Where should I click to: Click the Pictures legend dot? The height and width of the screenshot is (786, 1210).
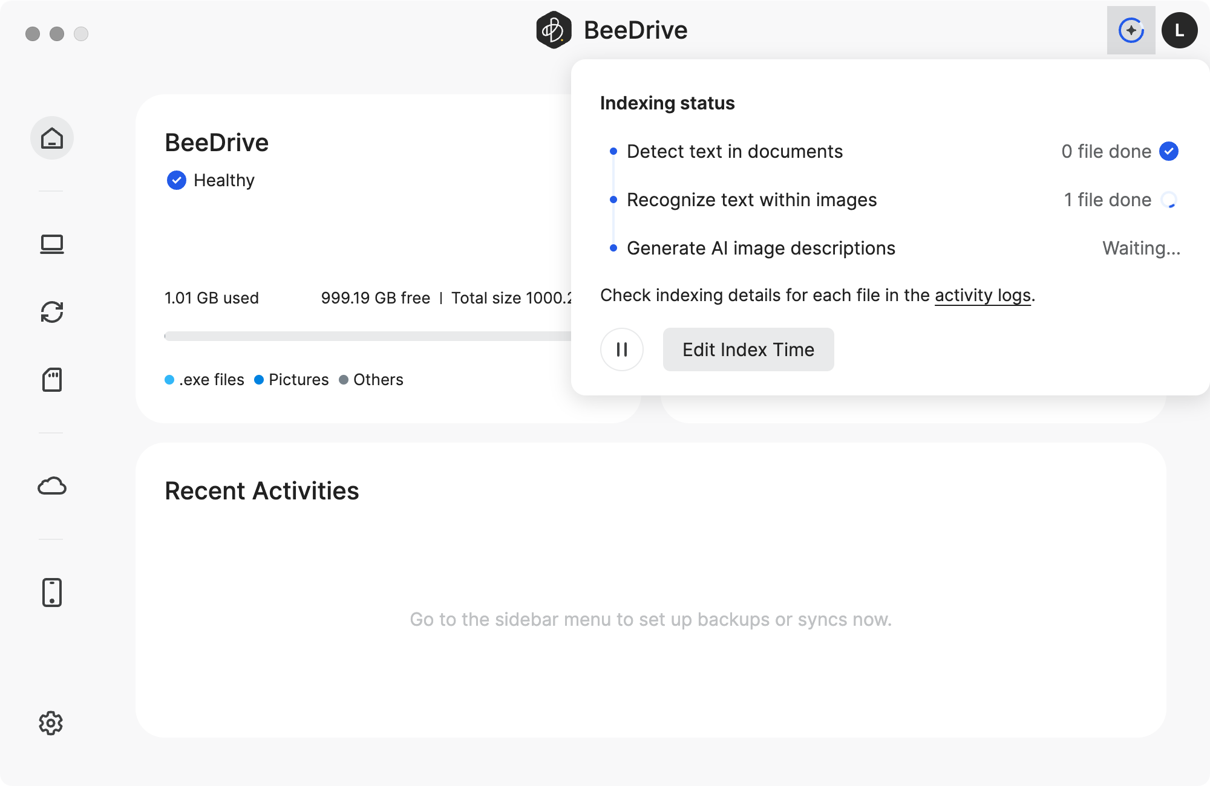259,380
